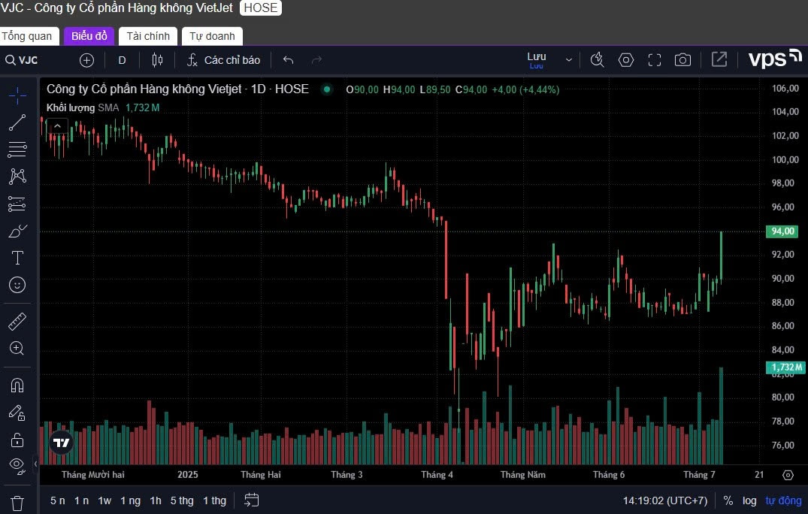Expand the Lưu save dropdown arrow

pos(569,60)
